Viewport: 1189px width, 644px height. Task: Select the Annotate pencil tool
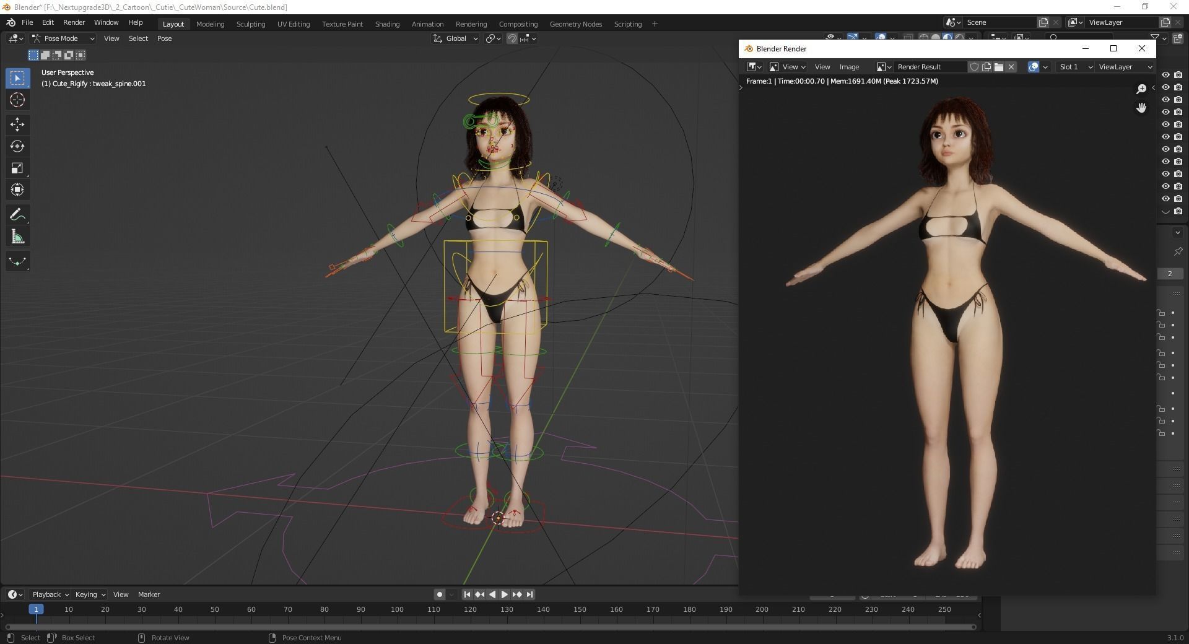coord(17,215)
